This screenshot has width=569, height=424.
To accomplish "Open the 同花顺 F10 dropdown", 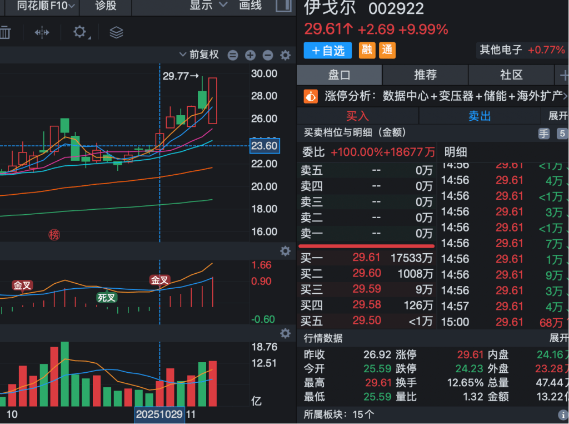I will tap(46, 6).
